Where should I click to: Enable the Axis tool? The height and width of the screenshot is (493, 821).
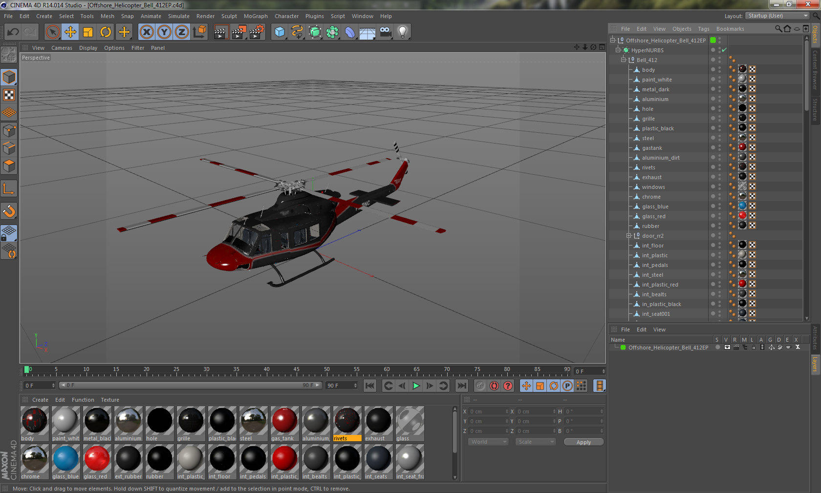click(x=9, y=188)
